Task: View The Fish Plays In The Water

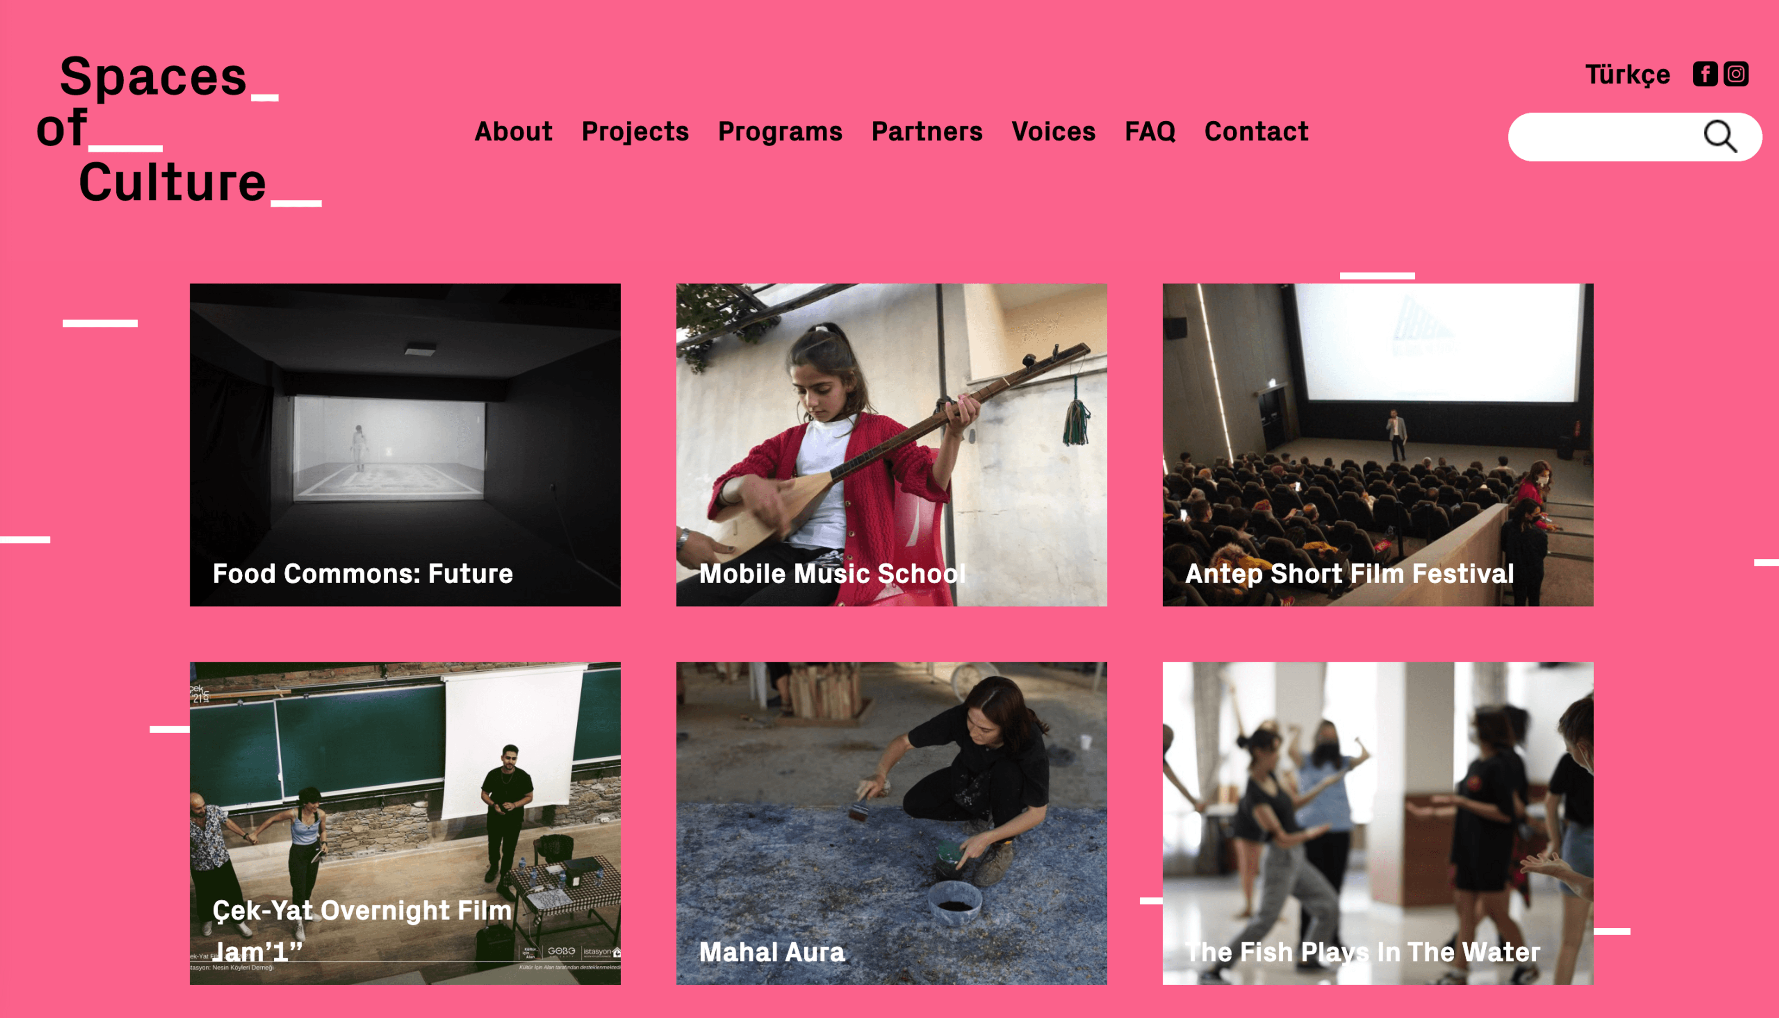Action: (x=1377, y=823)
